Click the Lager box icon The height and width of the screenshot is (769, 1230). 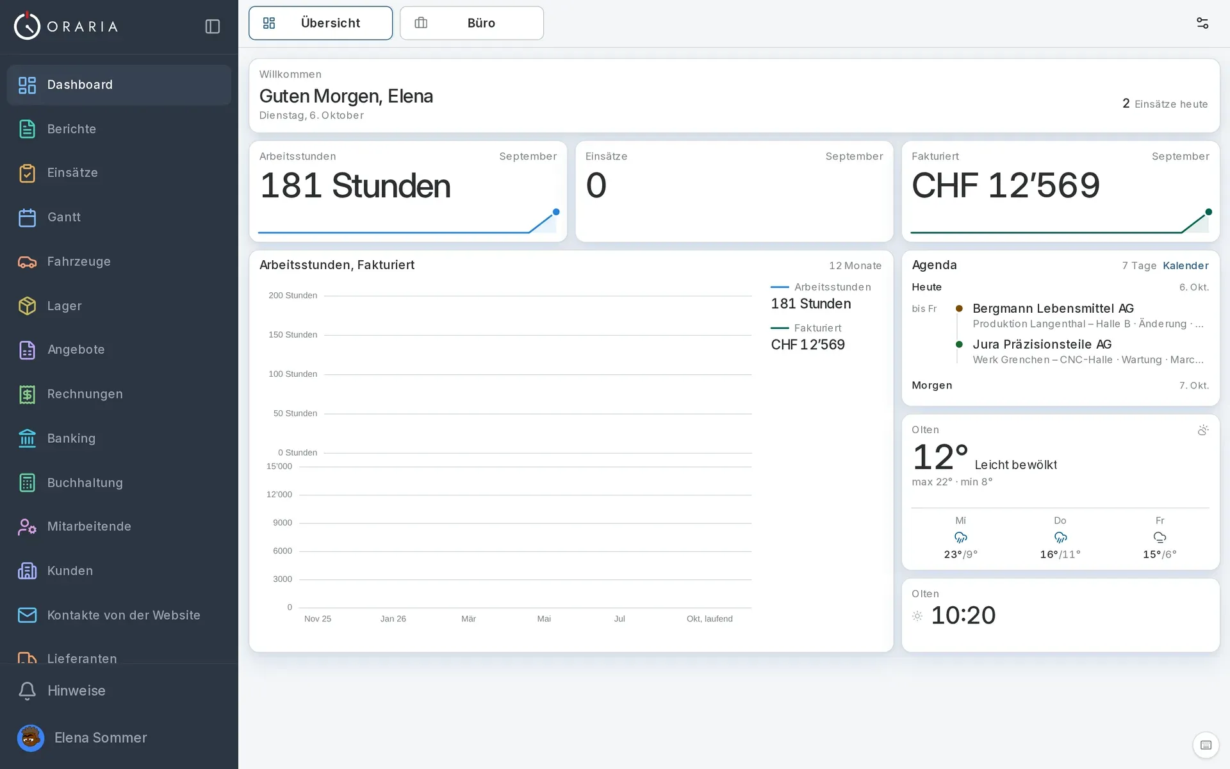(27, 306)
